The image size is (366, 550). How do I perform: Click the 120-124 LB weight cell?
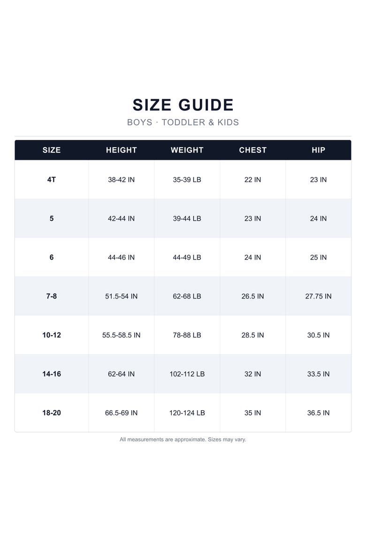coord(187,413)
